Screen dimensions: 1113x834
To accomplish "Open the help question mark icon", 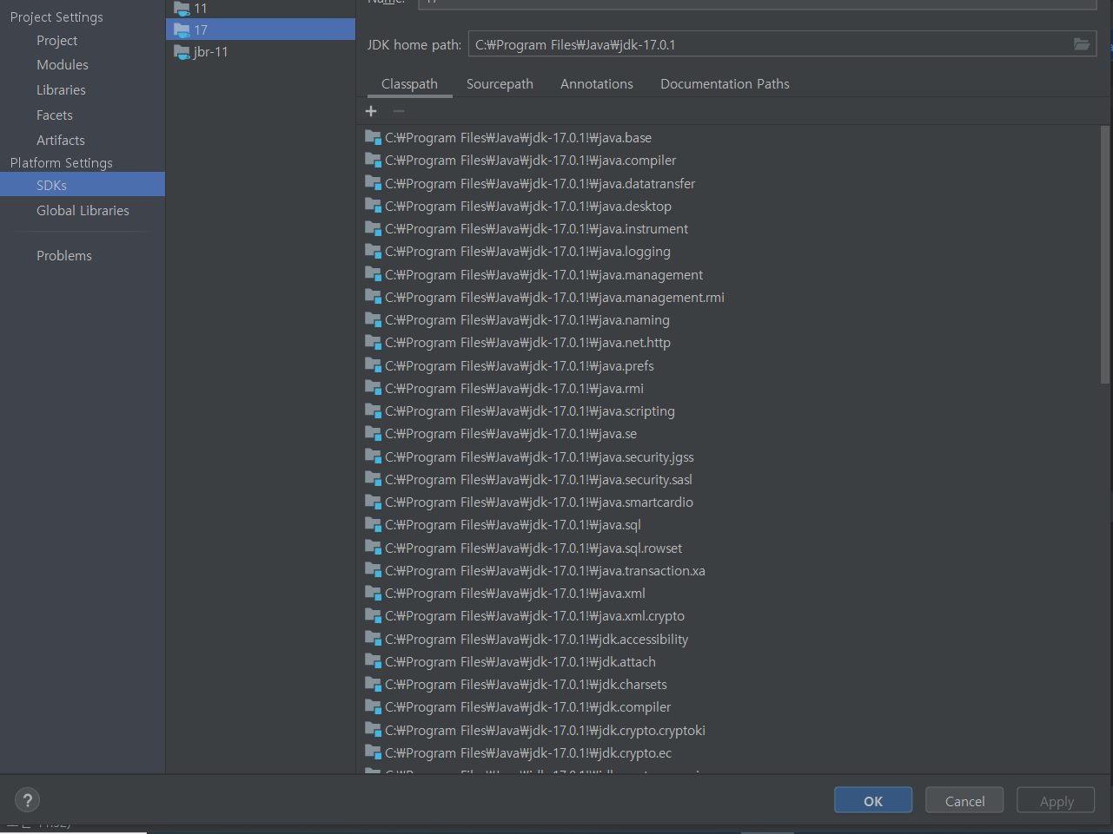I will pyautogui.click(x=28, y=800).
